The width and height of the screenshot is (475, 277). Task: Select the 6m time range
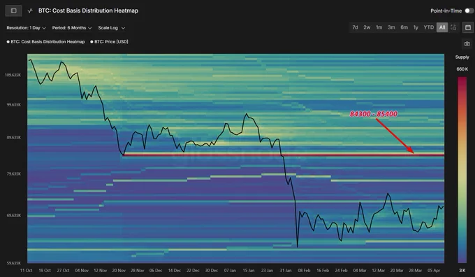coord(404,27)
